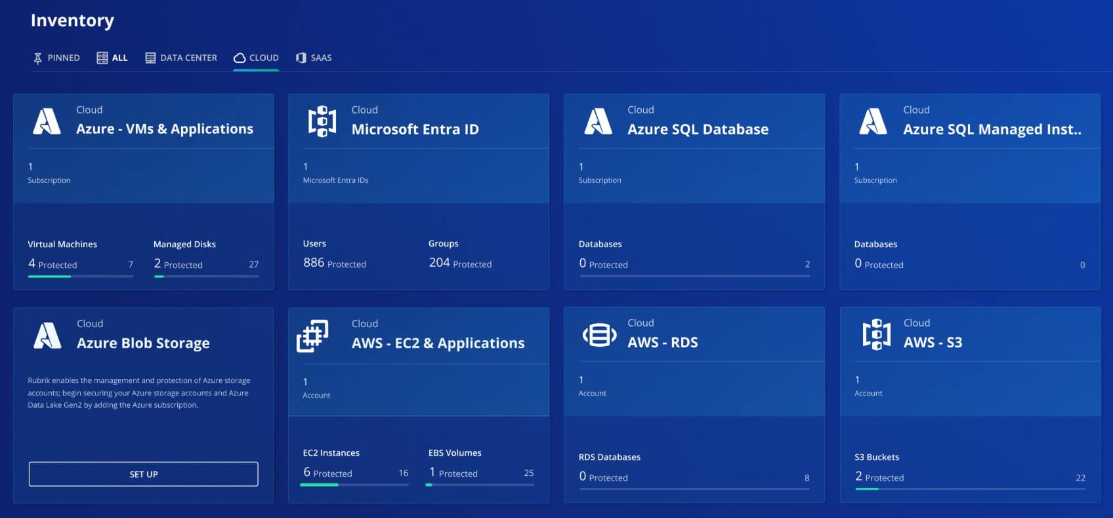Click the Azure logo on Azure SQL Database card
This screenshot has width=1113, height=518.
[x=598, y=121]
